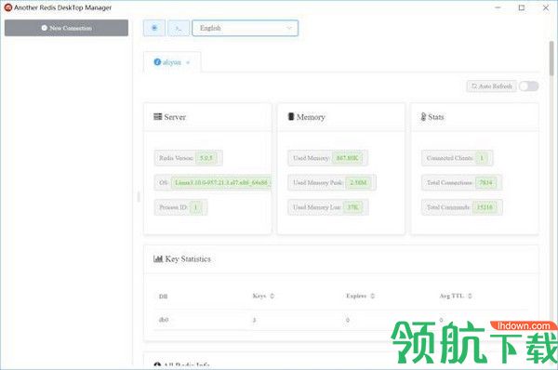Toggle the Auto Refresh switch
This screenshot has height=370, width=558.
point(528,86)
